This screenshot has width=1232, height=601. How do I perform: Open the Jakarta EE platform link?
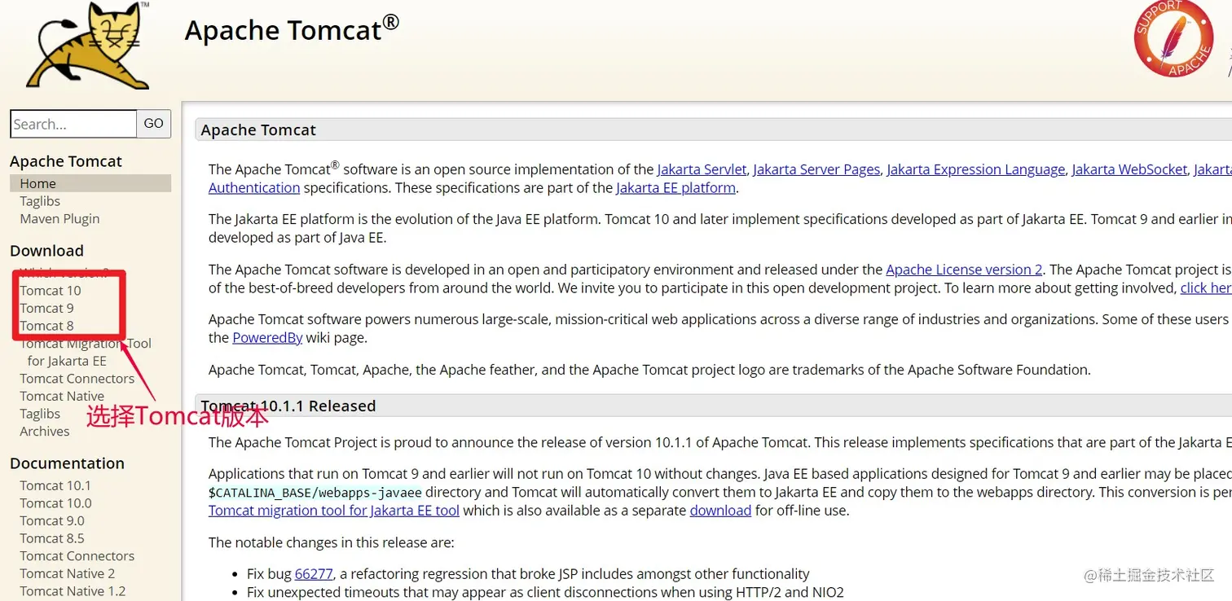point(676,188)
